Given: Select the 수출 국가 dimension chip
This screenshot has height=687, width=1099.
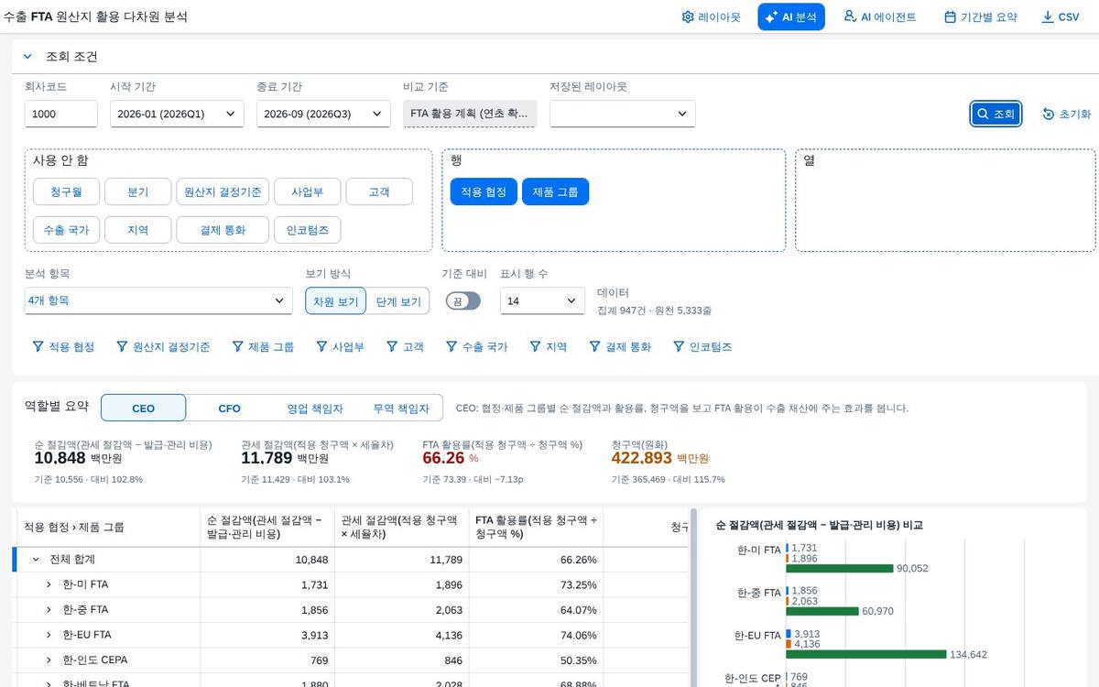Looking at the screenshot, I should click(x=66, y=230).
